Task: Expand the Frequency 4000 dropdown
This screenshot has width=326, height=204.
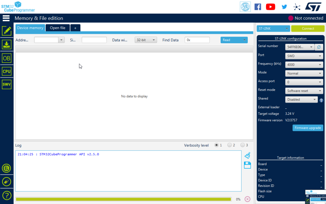Action: [304, 65]
